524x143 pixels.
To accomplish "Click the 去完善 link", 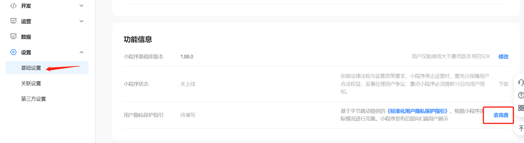I will (x=501, y=115).
